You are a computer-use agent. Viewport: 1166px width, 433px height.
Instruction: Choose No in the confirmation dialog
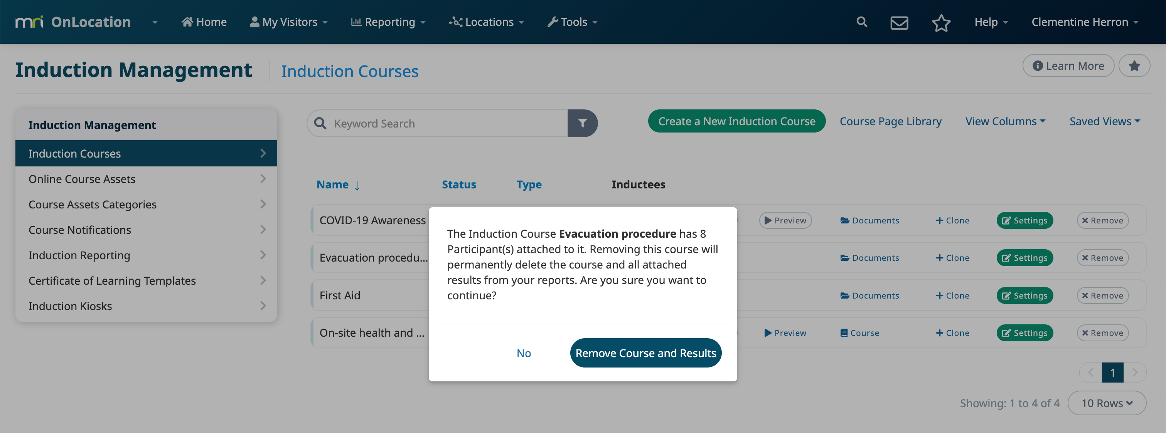[524, 353]
